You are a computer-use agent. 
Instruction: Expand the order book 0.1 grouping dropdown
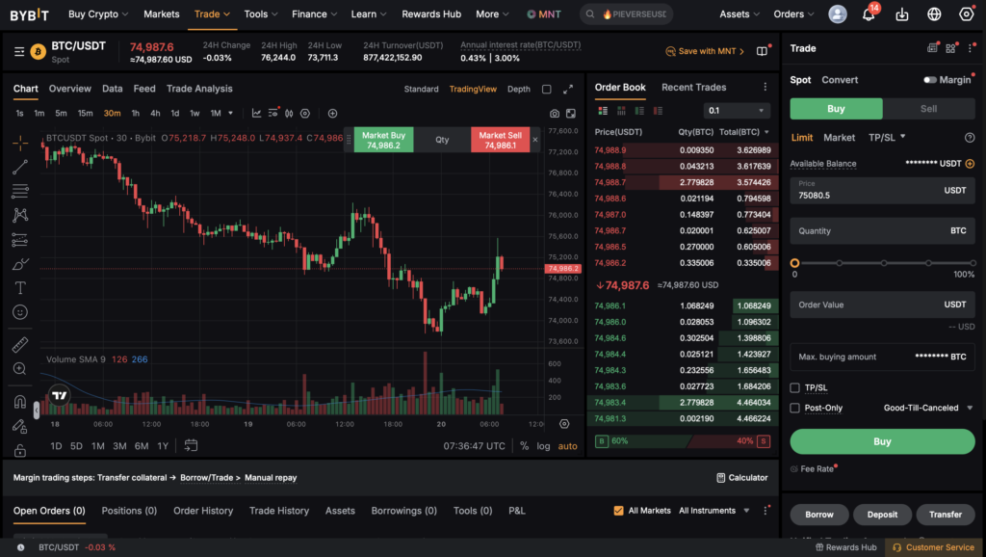[737, 110]
